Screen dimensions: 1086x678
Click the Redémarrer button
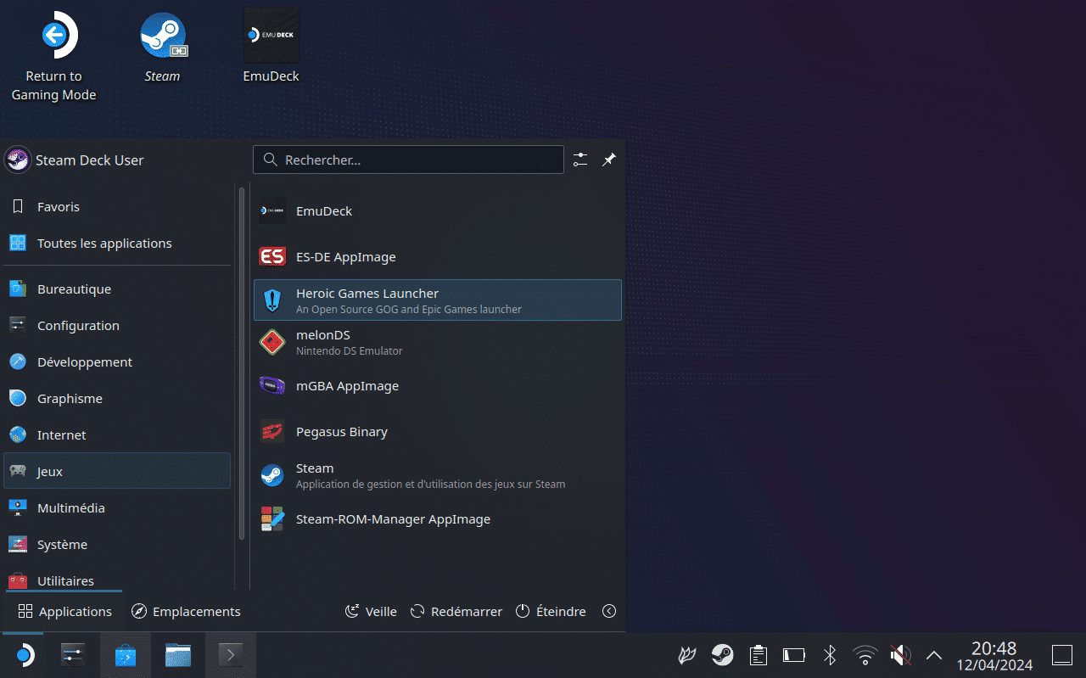(456, 611)
